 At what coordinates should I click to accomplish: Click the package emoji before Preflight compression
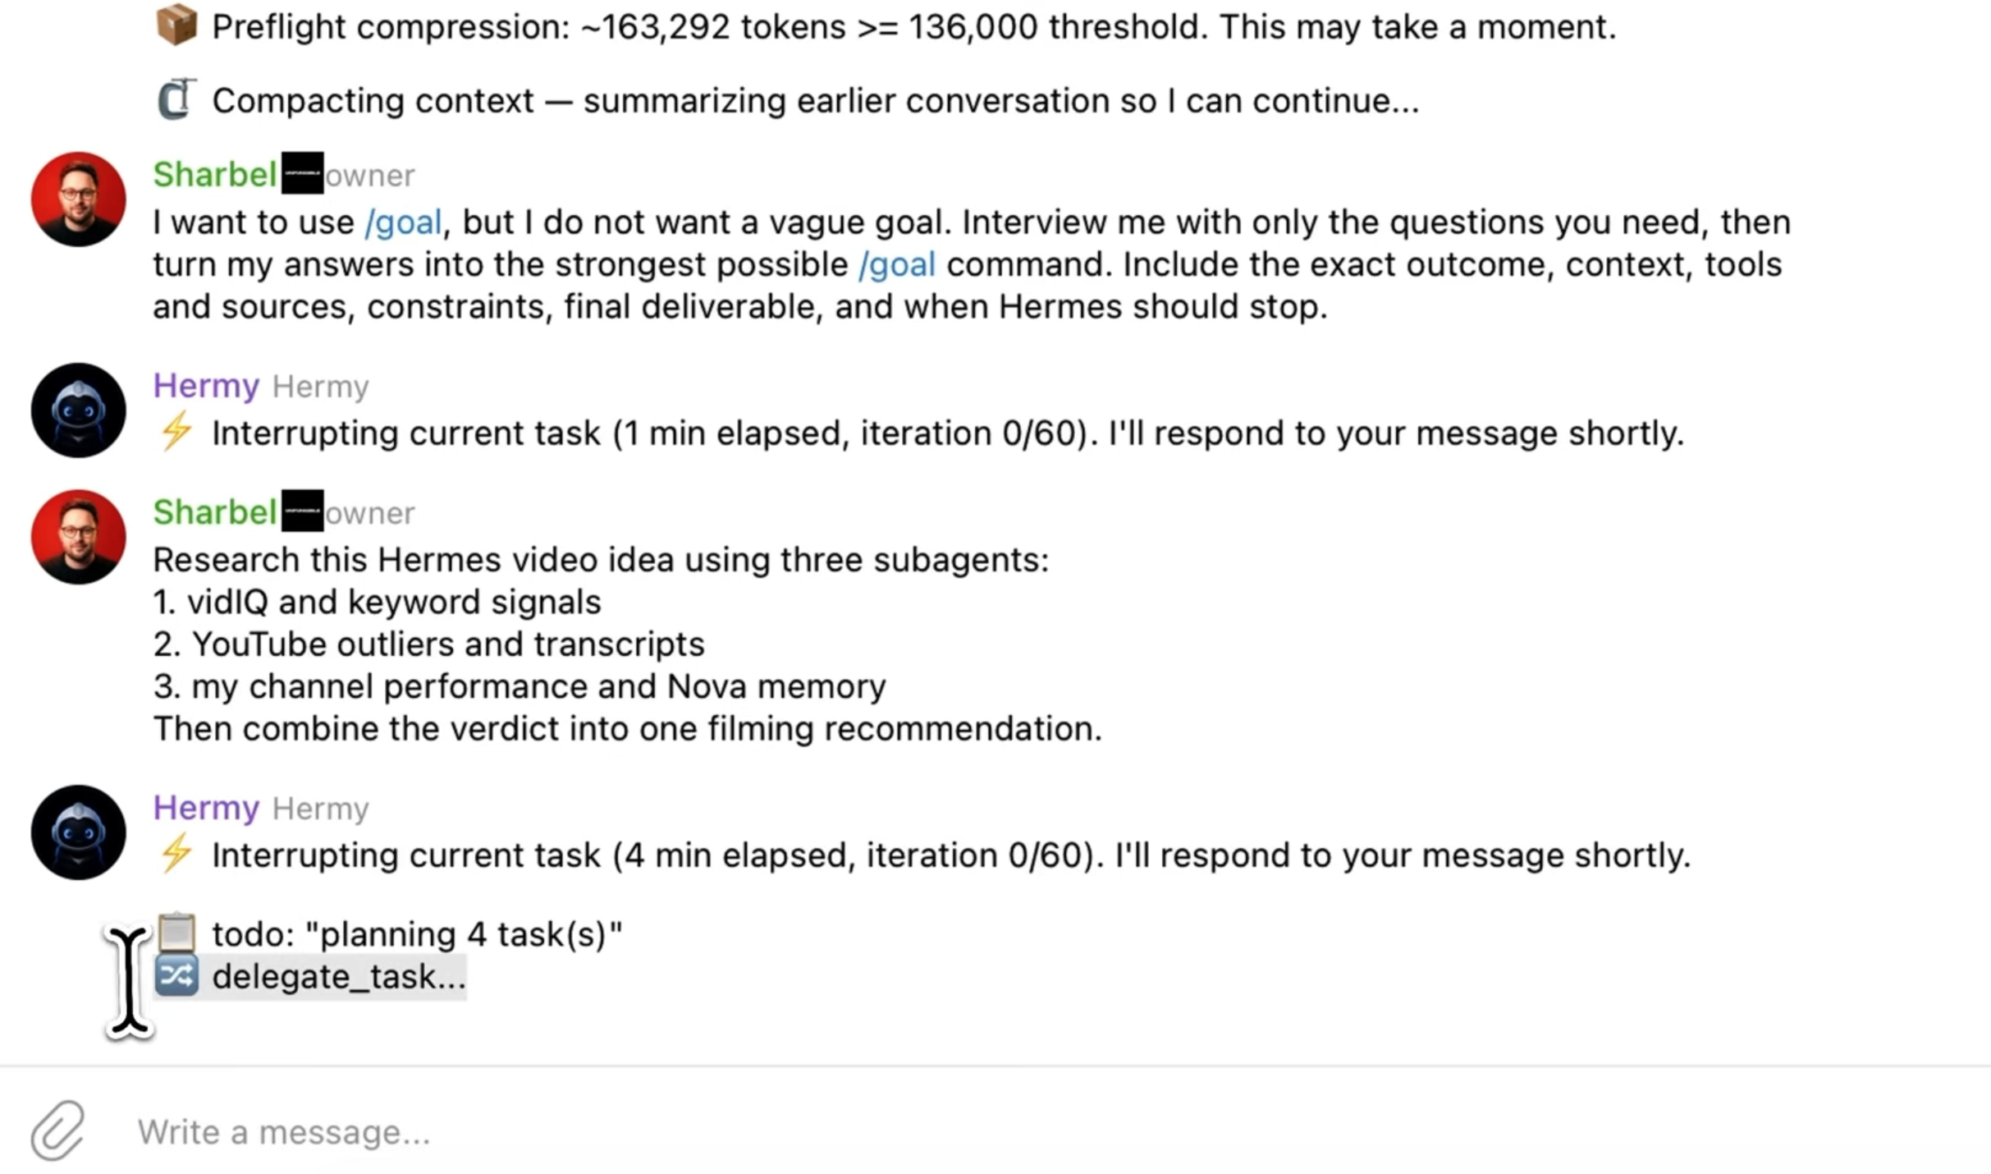(176, 25)
